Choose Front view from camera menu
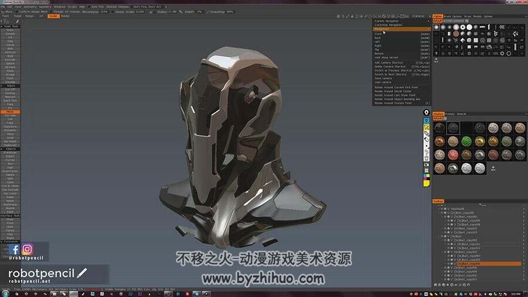The width and height of the screenshot is (528, 297). [402, 34]
